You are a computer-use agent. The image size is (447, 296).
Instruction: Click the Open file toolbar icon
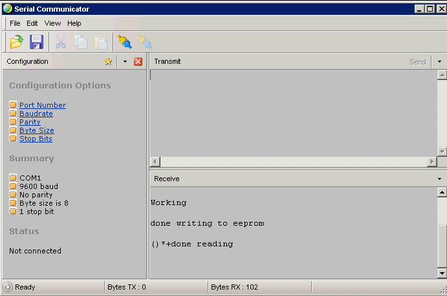coord(16,43)
